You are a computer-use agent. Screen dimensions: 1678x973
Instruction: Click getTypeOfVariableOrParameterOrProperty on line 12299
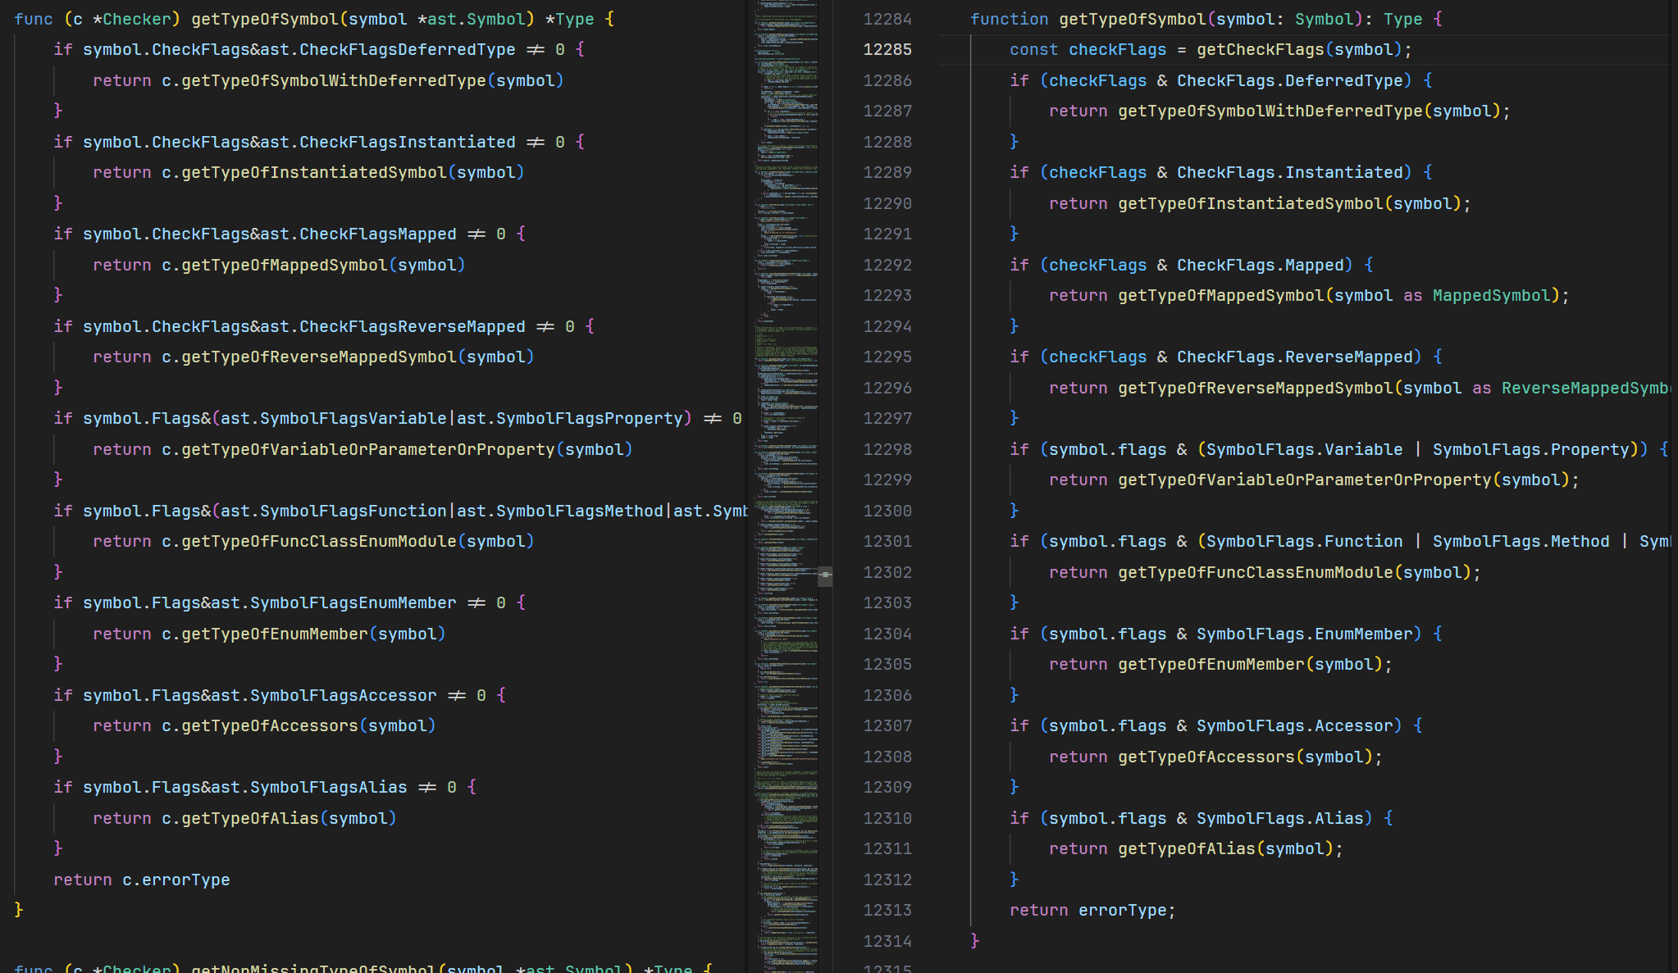point(1305,480)
